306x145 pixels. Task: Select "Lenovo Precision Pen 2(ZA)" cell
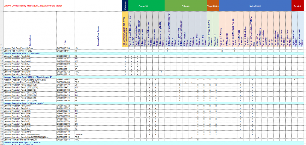[x=30, y=129]
